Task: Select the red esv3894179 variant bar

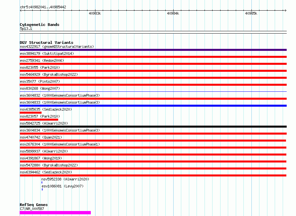Action: pos(153,57)
